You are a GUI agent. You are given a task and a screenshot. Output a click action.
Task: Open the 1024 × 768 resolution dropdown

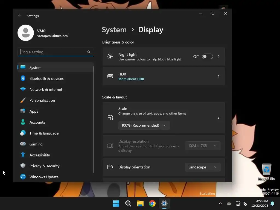click(x=203, y=146)
